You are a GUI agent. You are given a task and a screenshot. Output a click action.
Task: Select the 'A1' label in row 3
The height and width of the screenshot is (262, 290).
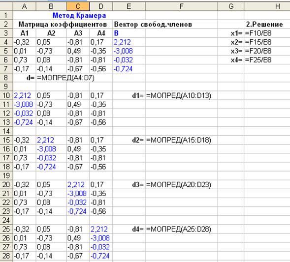pos(25,33)
